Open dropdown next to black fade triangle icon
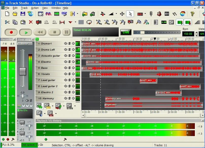 point(116,13)
